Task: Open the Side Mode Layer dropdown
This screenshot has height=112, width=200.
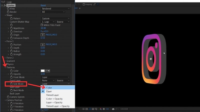Action: click(x=55, y=84)
